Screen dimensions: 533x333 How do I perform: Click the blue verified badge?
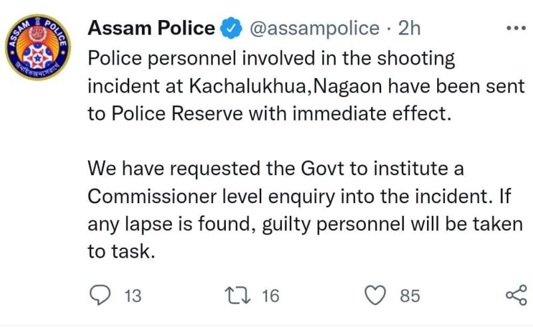[x=231, y=28]
